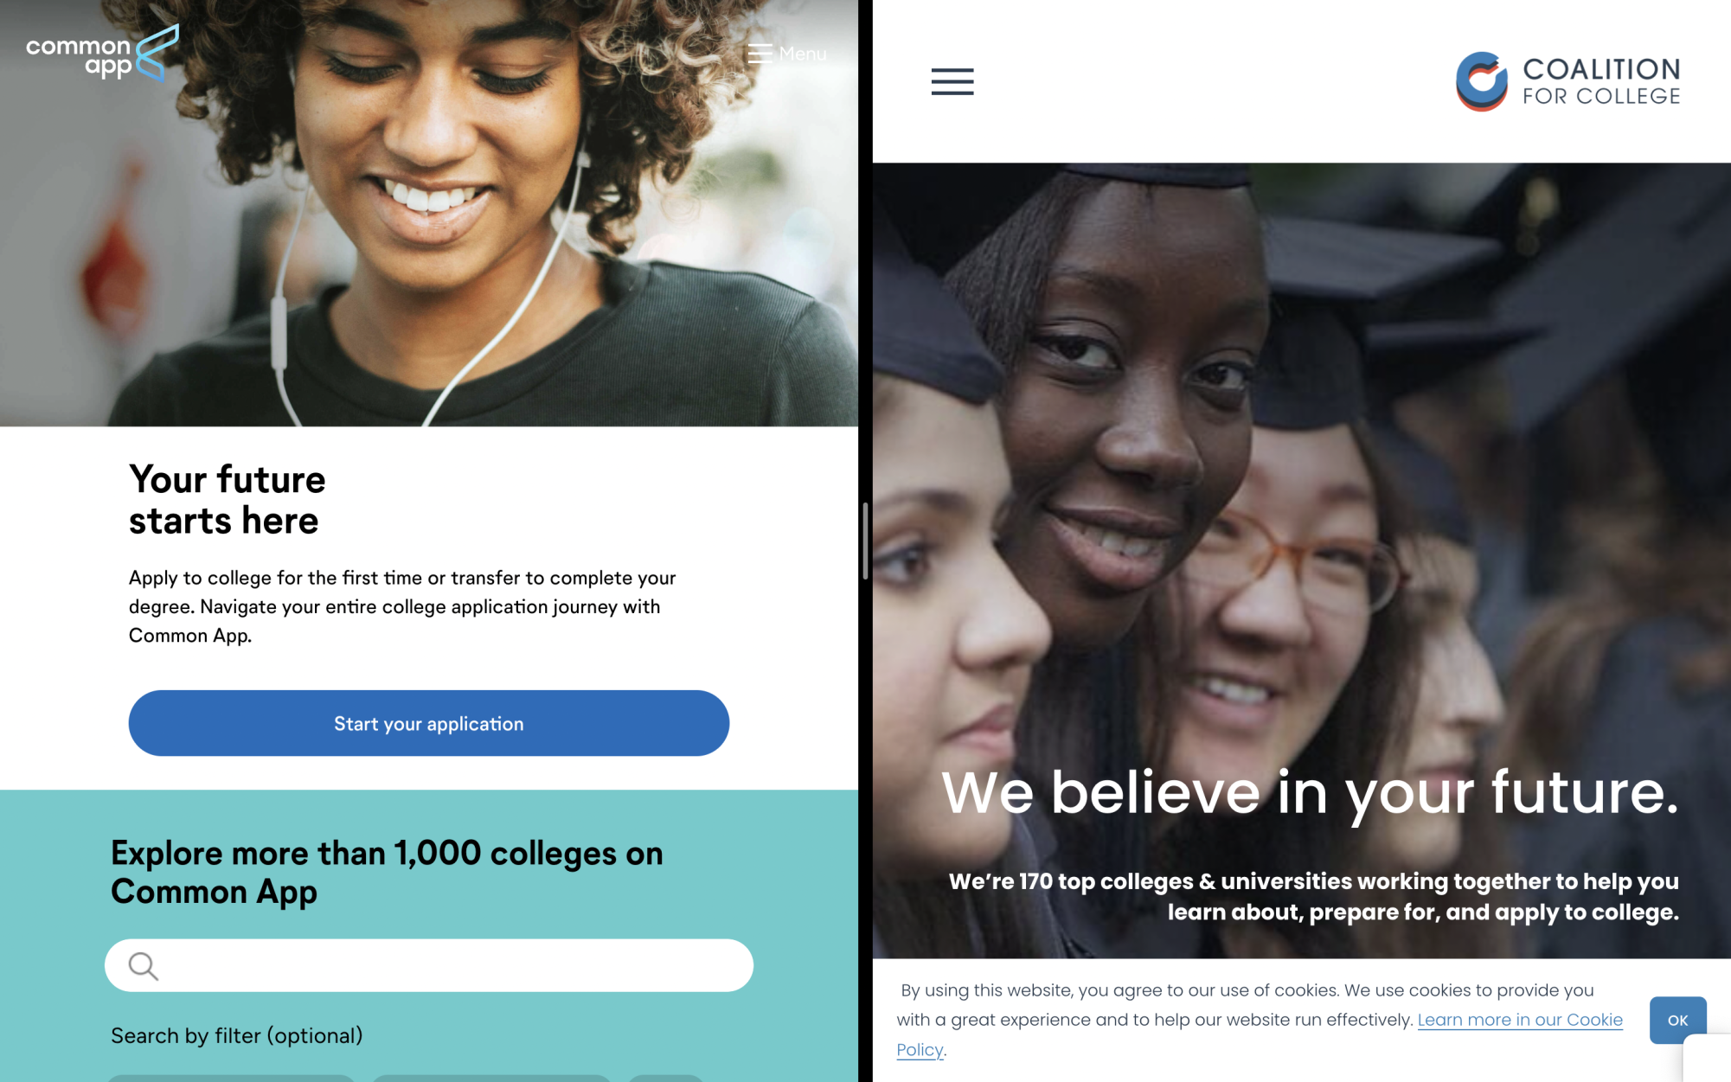This screenshot has height=1082, width=1731.
Task: Click the Common App logo
Action: [102, 54]
